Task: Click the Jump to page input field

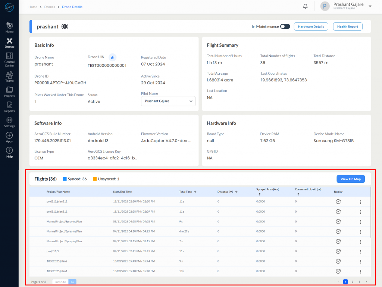Action: (60, 282)
